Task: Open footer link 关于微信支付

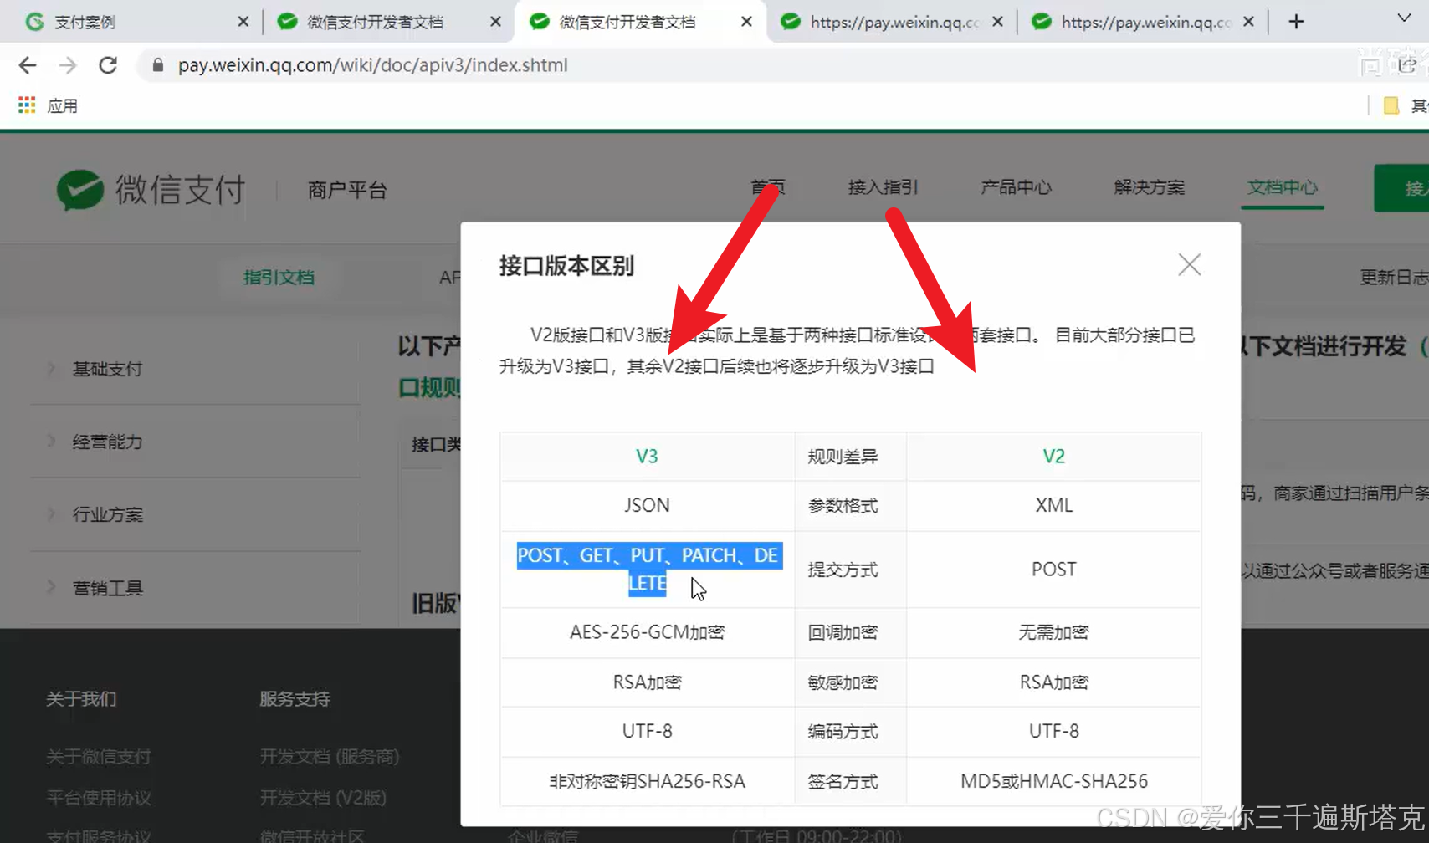Action: [x=98, y=757]
